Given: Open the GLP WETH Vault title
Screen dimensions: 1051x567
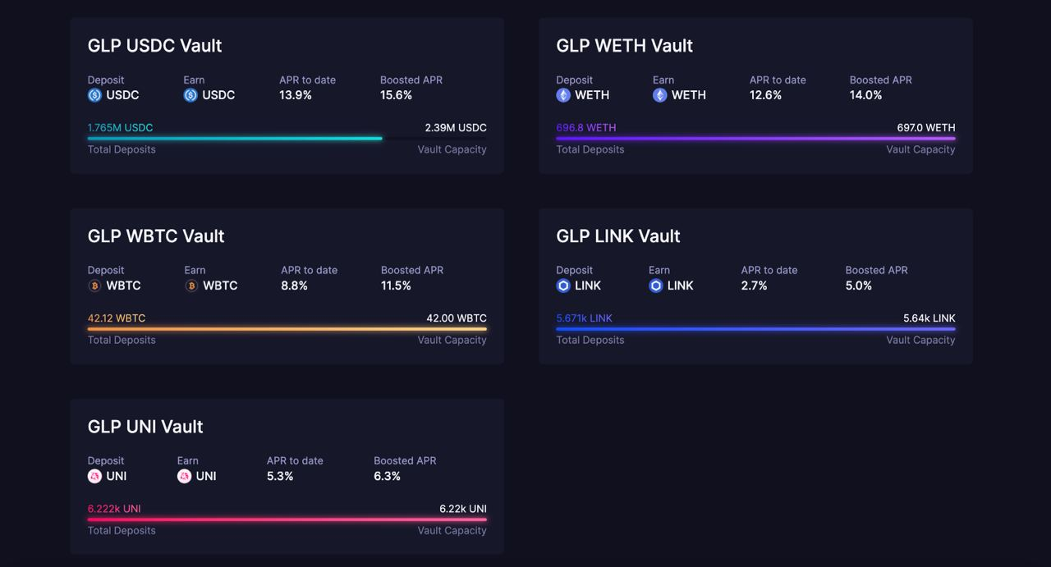Looking at the screenshot, I should [x=624, y=46].
